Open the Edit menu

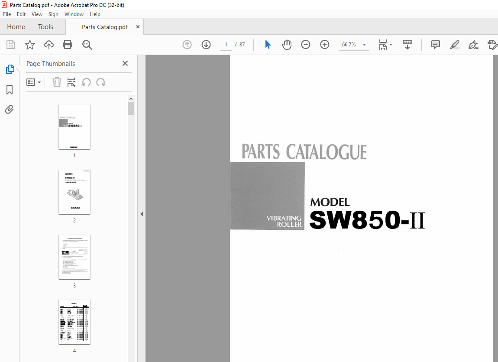pyautogui.click(x=21, y=14)
